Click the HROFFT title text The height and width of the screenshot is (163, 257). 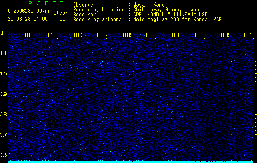[x=42, y=3]
